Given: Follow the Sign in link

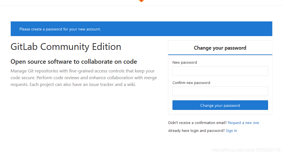Looking at the screenshot, I should point(231,130).
